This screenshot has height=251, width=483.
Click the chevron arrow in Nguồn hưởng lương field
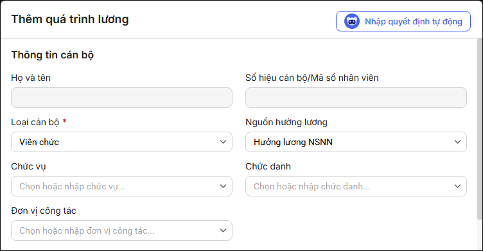(457, 142)
